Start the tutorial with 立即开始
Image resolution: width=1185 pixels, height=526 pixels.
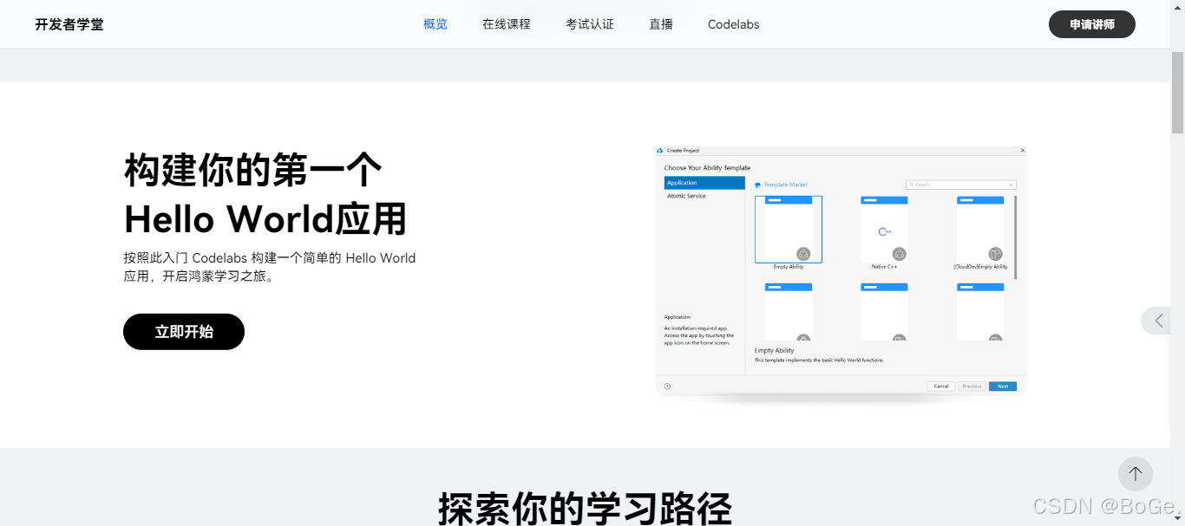coord(184,332)
